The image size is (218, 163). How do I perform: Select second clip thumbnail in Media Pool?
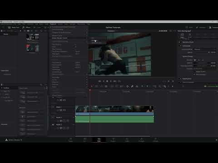click(32, 48)
